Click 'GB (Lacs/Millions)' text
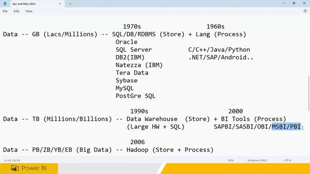Viewport: 310px width, 174px height. (65, 34)
